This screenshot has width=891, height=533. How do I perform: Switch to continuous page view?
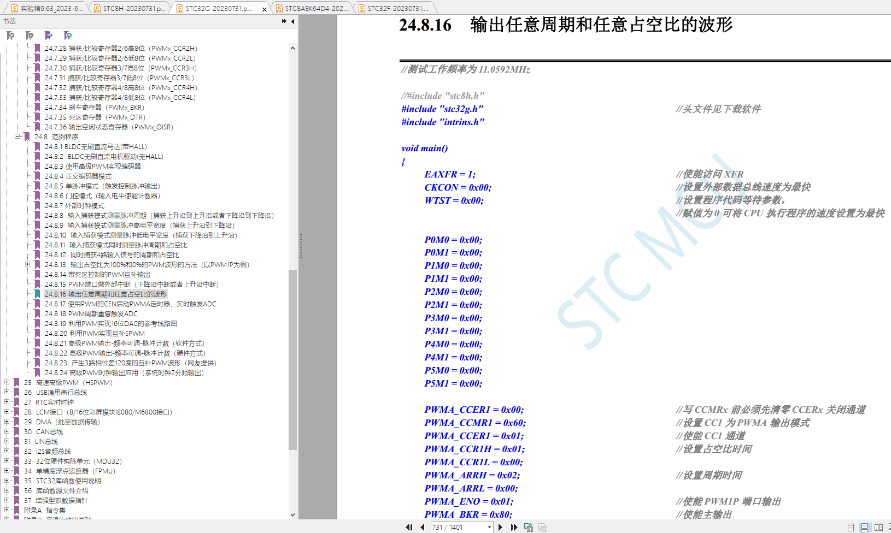coord(864,527)
